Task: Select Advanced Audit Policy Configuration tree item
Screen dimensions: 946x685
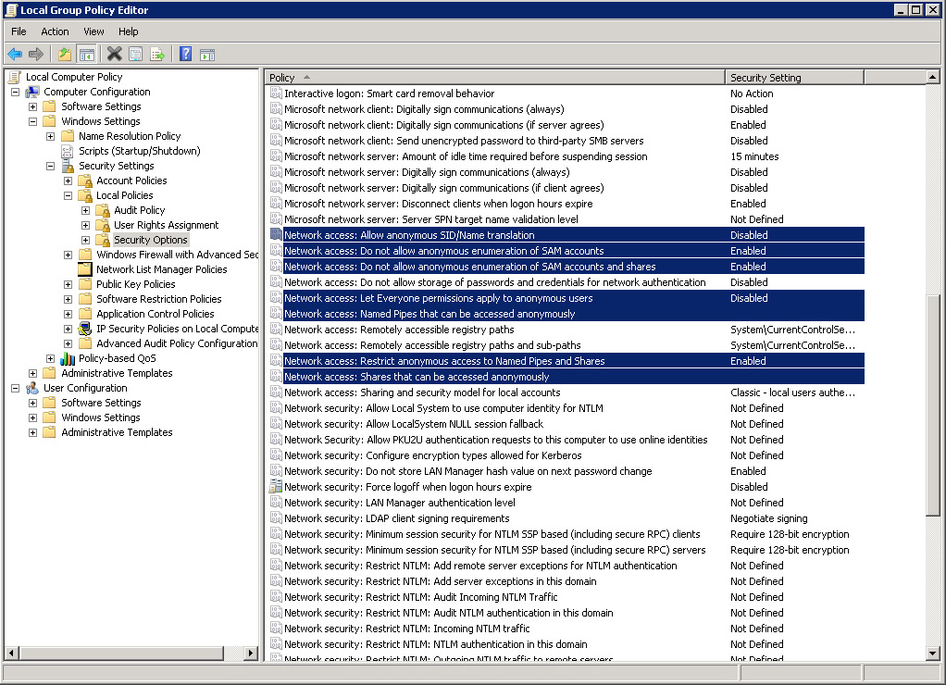Action: coord(177,343)
